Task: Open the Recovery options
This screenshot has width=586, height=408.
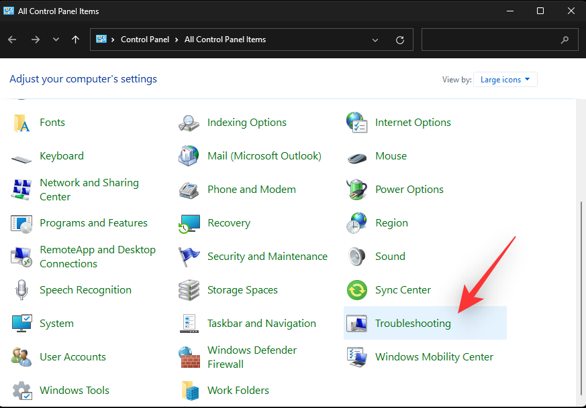Action: (x=228, y=222)
